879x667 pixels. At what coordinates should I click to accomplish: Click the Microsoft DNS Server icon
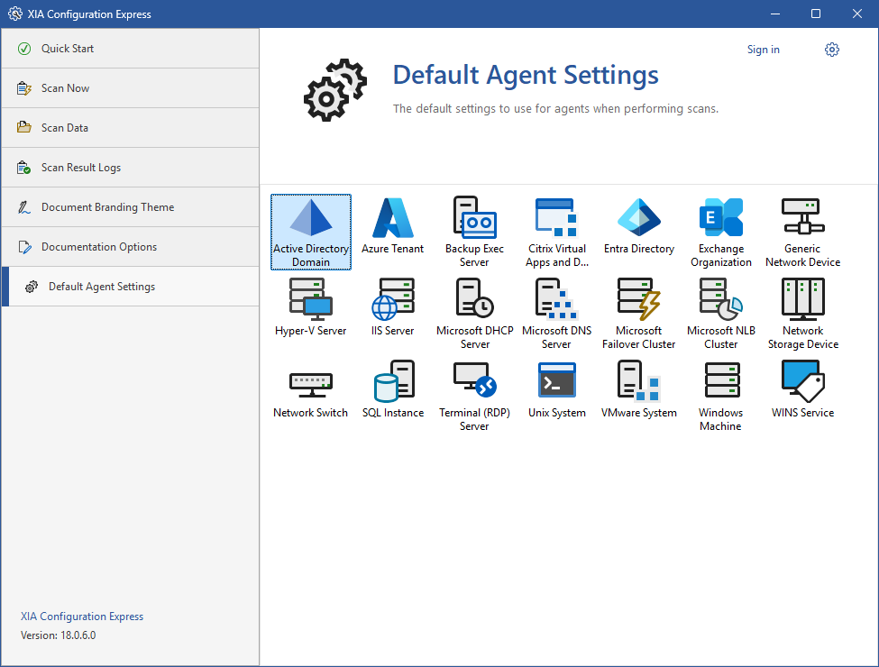tap(556, 314)
